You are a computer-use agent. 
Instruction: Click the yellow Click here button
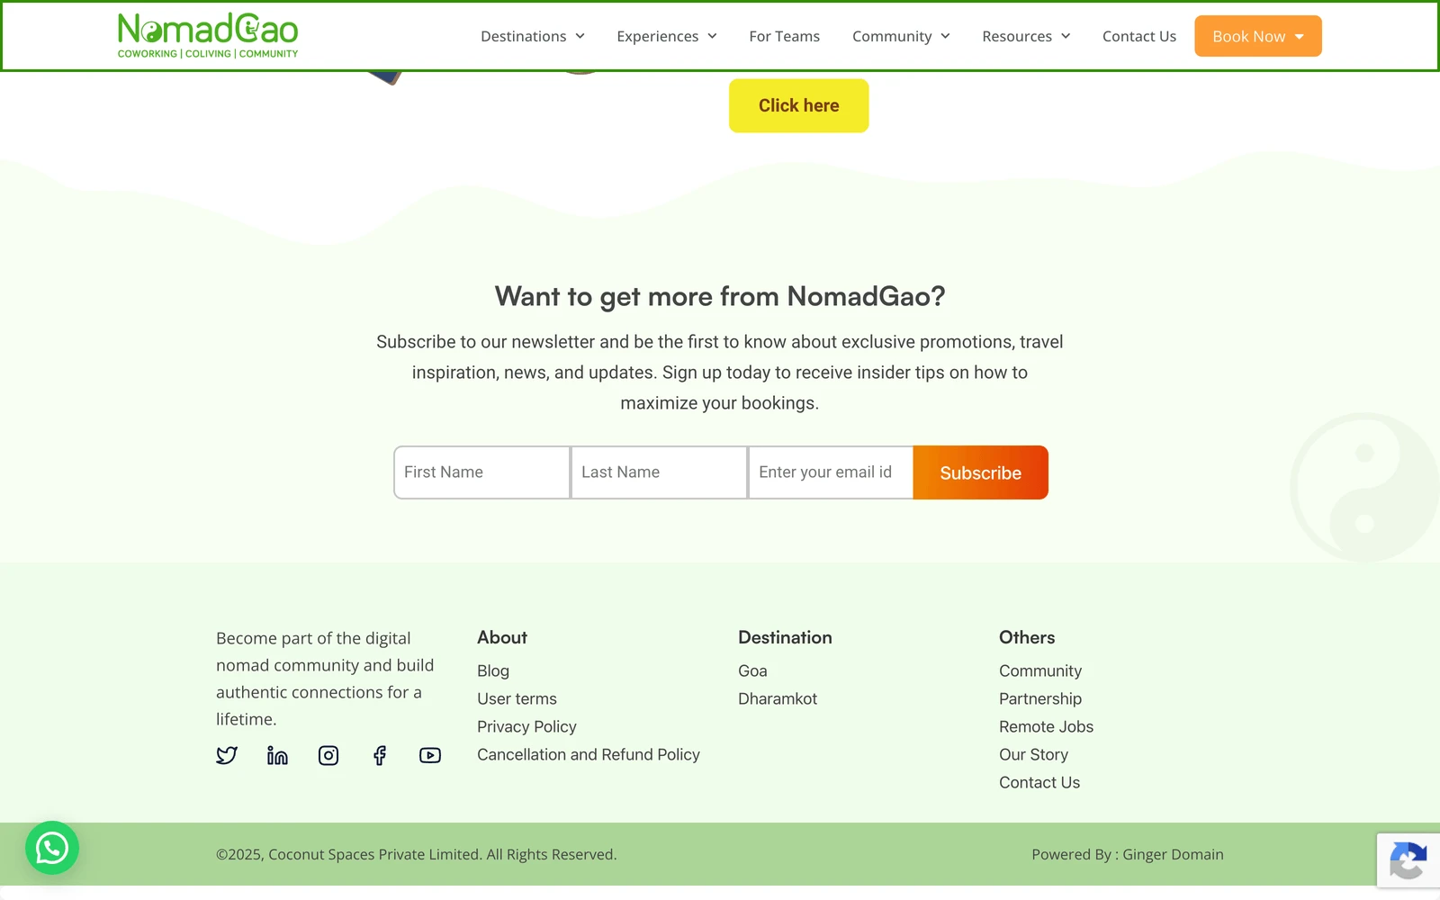[x=799, y=105]
